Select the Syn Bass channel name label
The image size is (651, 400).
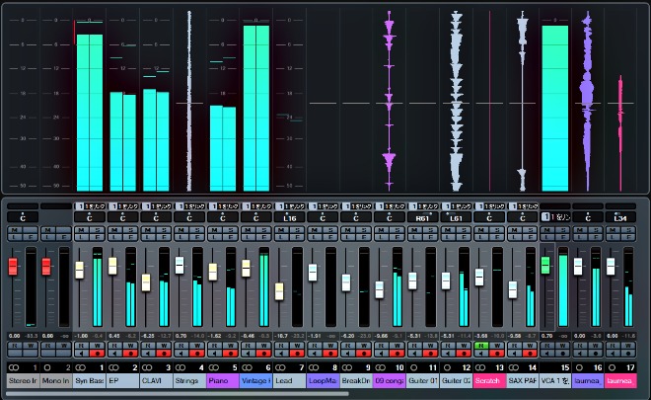pos(89,380)
